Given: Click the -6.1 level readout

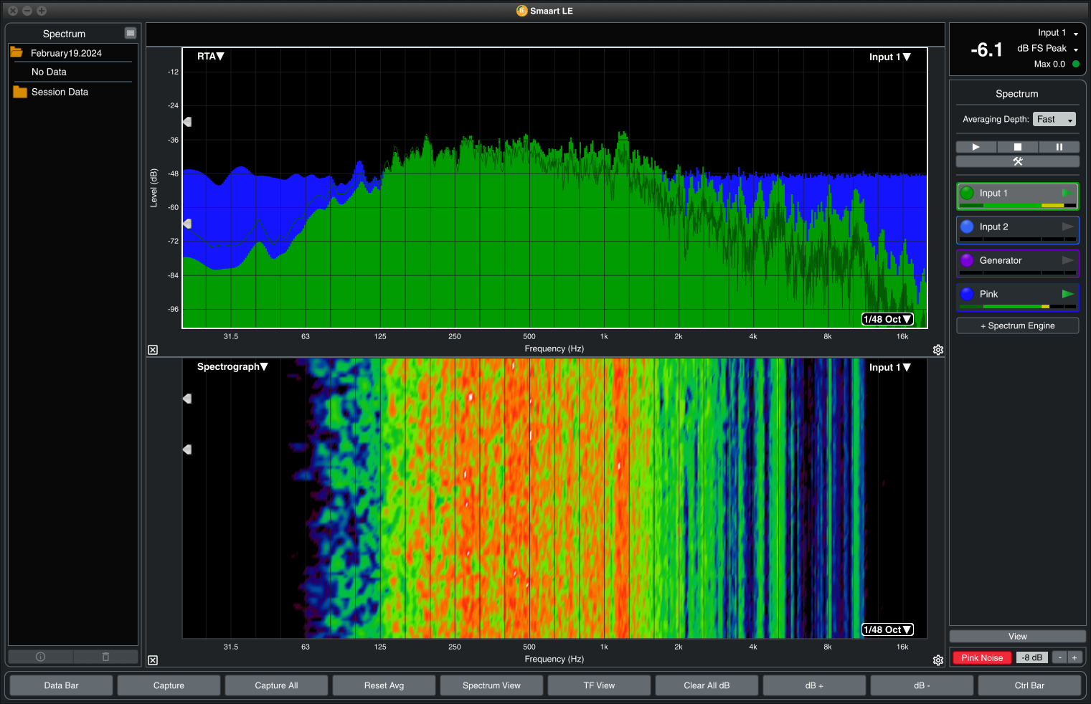Looking at the screenshot, I should (986, 50).
